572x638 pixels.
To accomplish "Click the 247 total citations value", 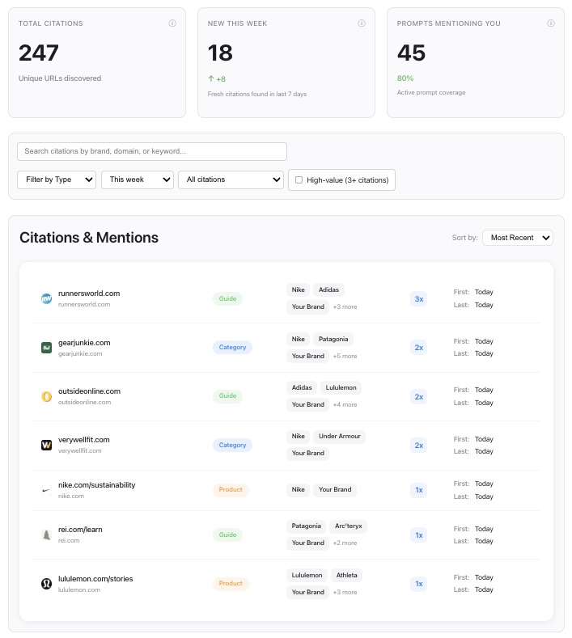I will point(39,53).
